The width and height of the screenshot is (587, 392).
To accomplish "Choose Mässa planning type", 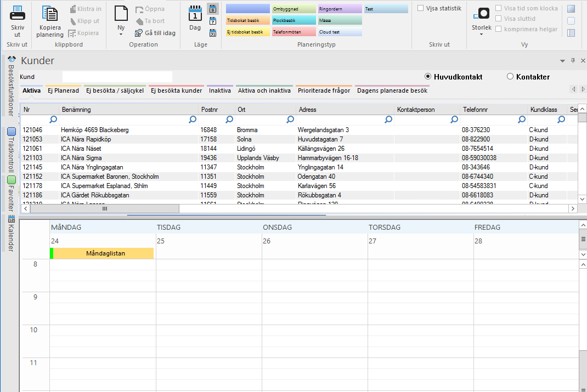I will (340, 20).
